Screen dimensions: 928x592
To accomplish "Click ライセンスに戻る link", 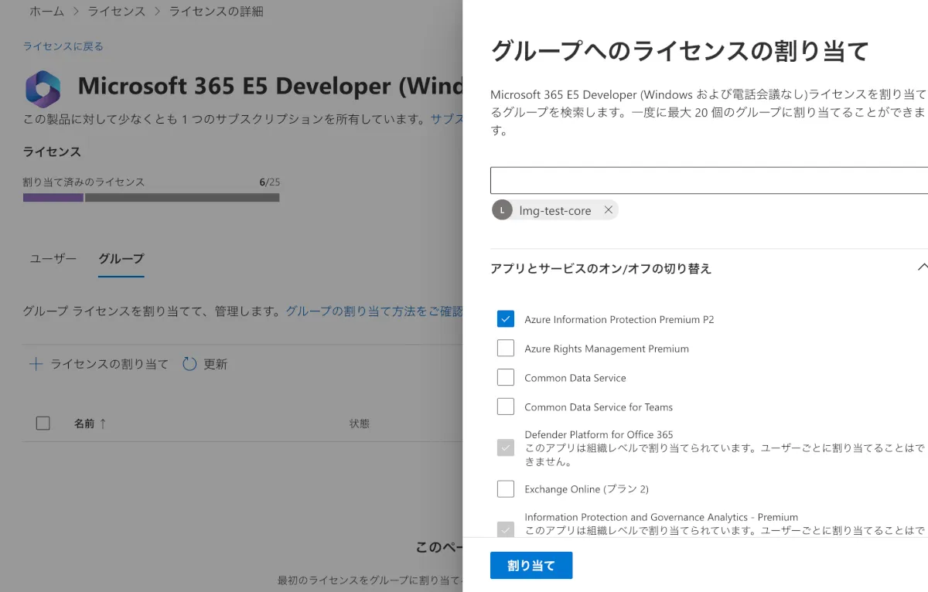I will [x=63, y=46].
